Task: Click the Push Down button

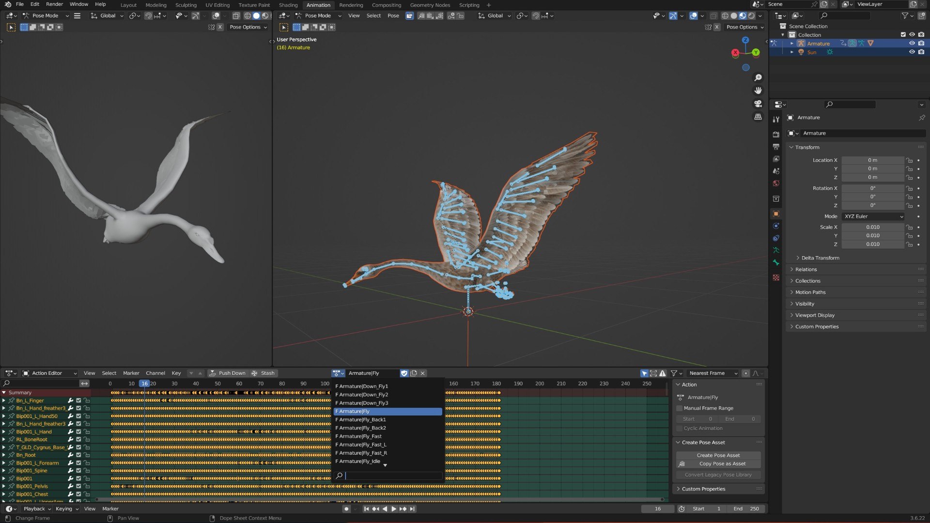Action: click(x=228, y=373)
